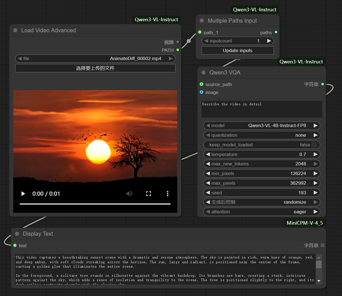Open the video player three-dot menu
This screenshot has width=342, height=296.
pyautogui.click(x=168, y=193)
